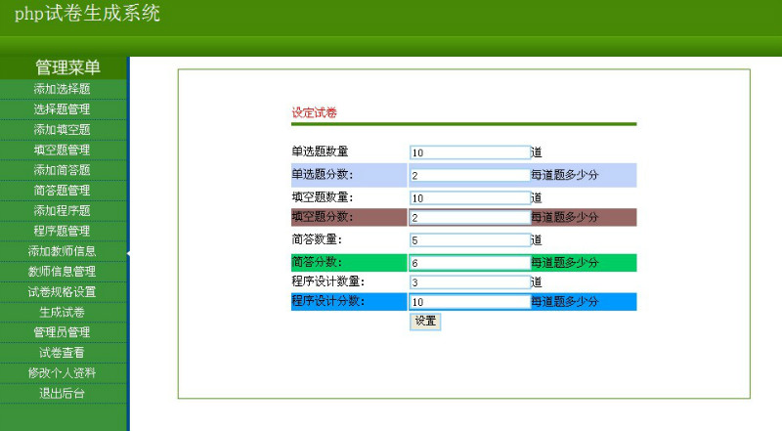Go to 添加程序题 page
Image resolution: width=782 pixels, height=431 pixels.
click(62, 210)
